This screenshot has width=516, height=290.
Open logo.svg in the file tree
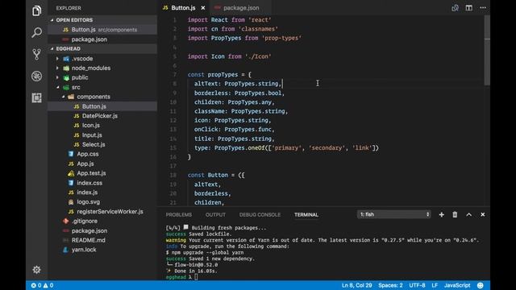point(102,202)
